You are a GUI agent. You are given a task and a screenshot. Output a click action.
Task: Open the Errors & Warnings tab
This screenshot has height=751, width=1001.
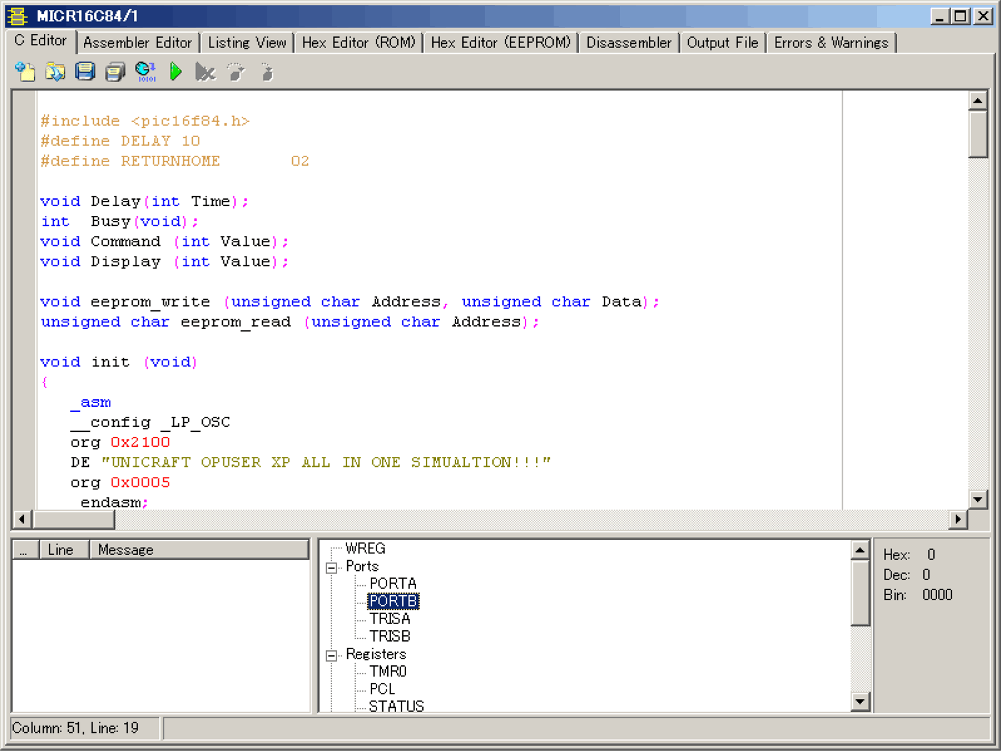click(831, 43)
